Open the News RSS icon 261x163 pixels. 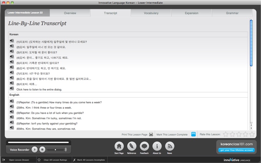tap(170, 146)
